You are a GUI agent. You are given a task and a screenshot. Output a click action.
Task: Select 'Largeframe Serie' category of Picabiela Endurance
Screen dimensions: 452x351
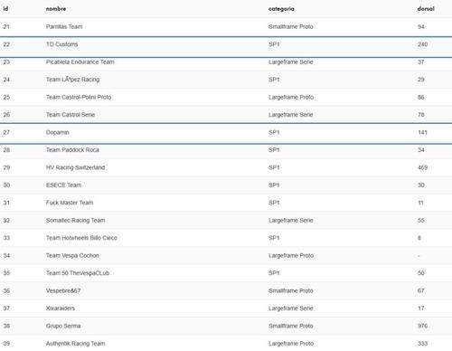click(x=291, y=62)
